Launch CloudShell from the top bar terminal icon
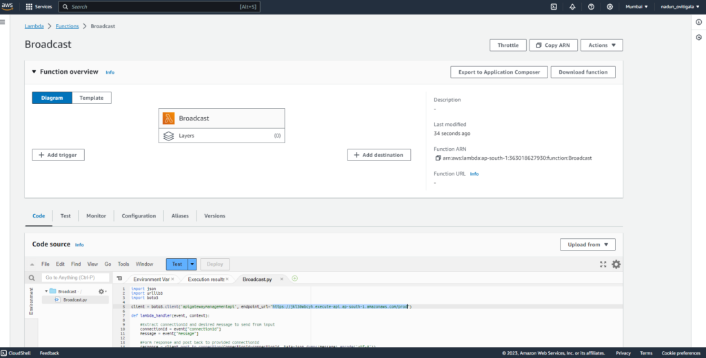The image size is (706, 358). pyautogui.click(x=554, y=7)
